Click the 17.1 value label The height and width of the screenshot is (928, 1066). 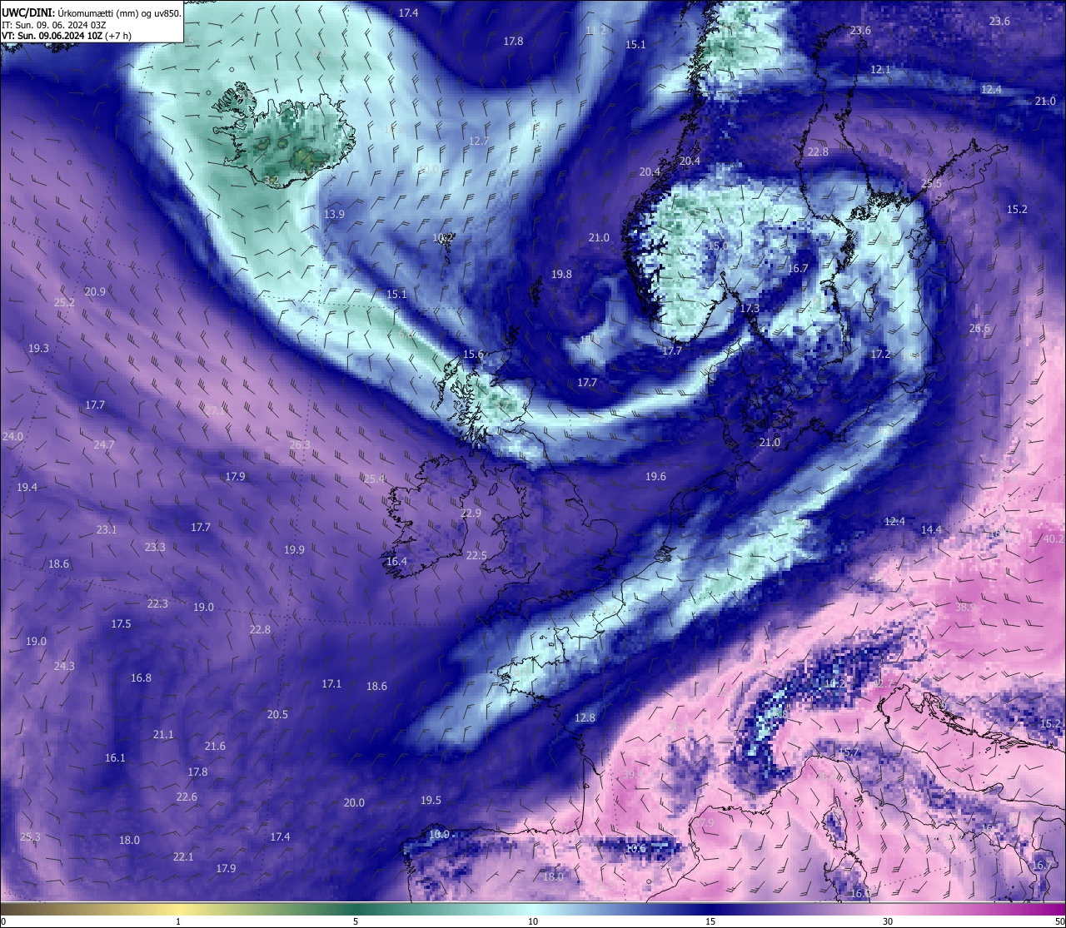tap(331, 684)
